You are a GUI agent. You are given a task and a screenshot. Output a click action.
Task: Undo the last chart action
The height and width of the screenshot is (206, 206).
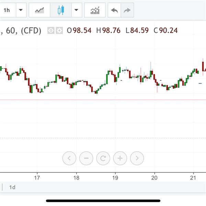pos(114,10)
